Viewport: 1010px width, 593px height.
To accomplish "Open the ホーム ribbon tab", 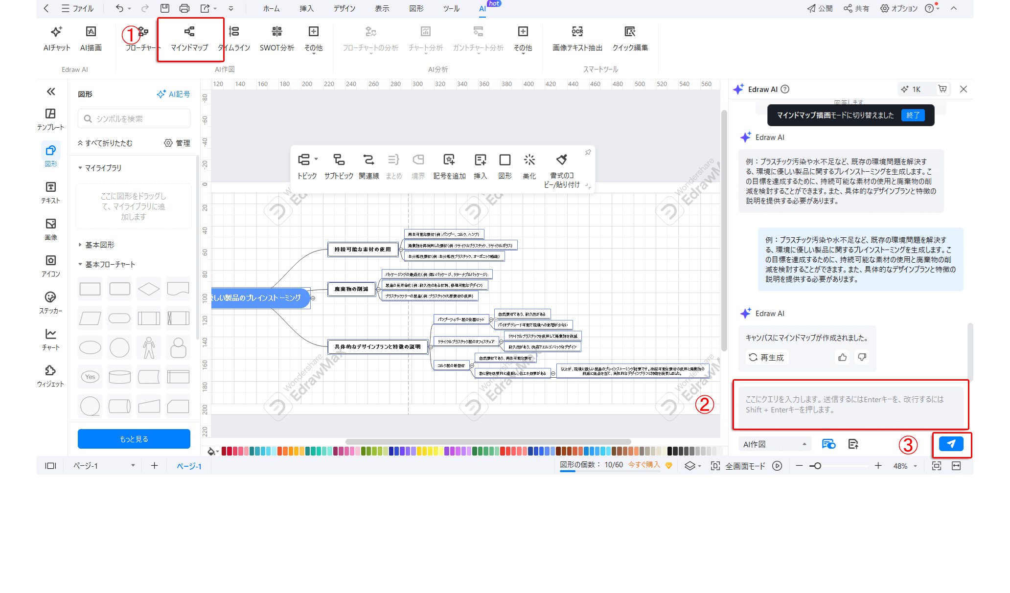I will (272, 8).
